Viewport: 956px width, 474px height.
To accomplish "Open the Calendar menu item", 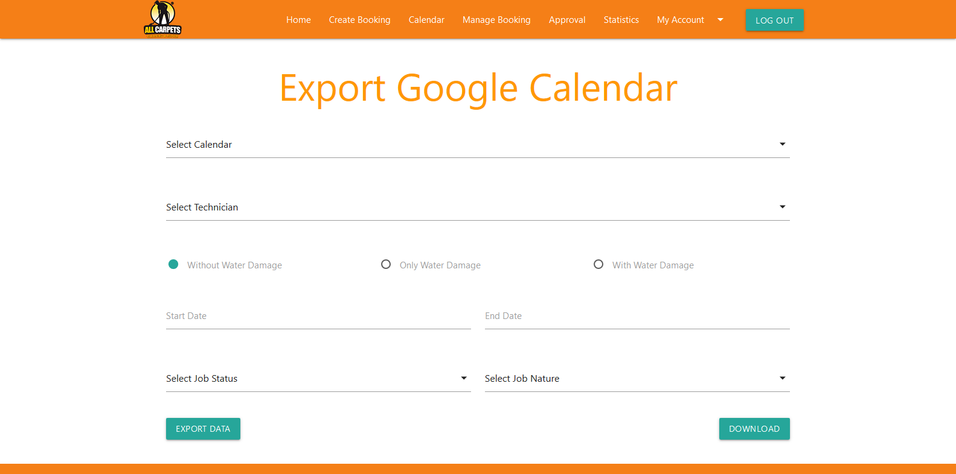I will 426,20.
